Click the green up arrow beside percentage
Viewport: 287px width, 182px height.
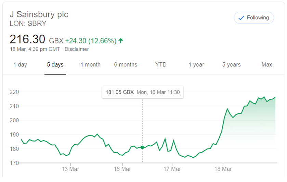121,40
